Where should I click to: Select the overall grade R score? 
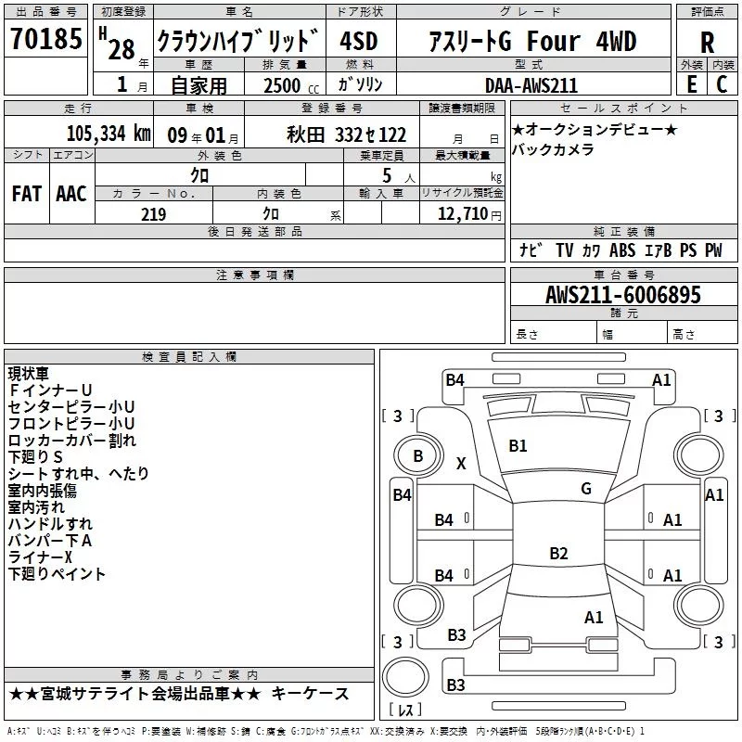(x=707, y=41)
